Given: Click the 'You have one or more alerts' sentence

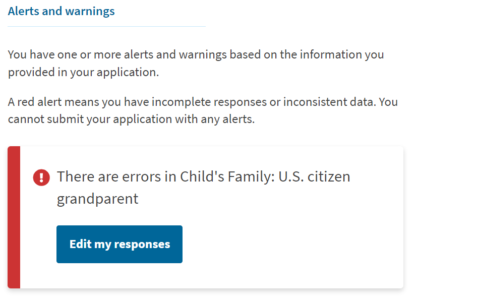Looking at the screenshot, I should [x=196, y=64].
